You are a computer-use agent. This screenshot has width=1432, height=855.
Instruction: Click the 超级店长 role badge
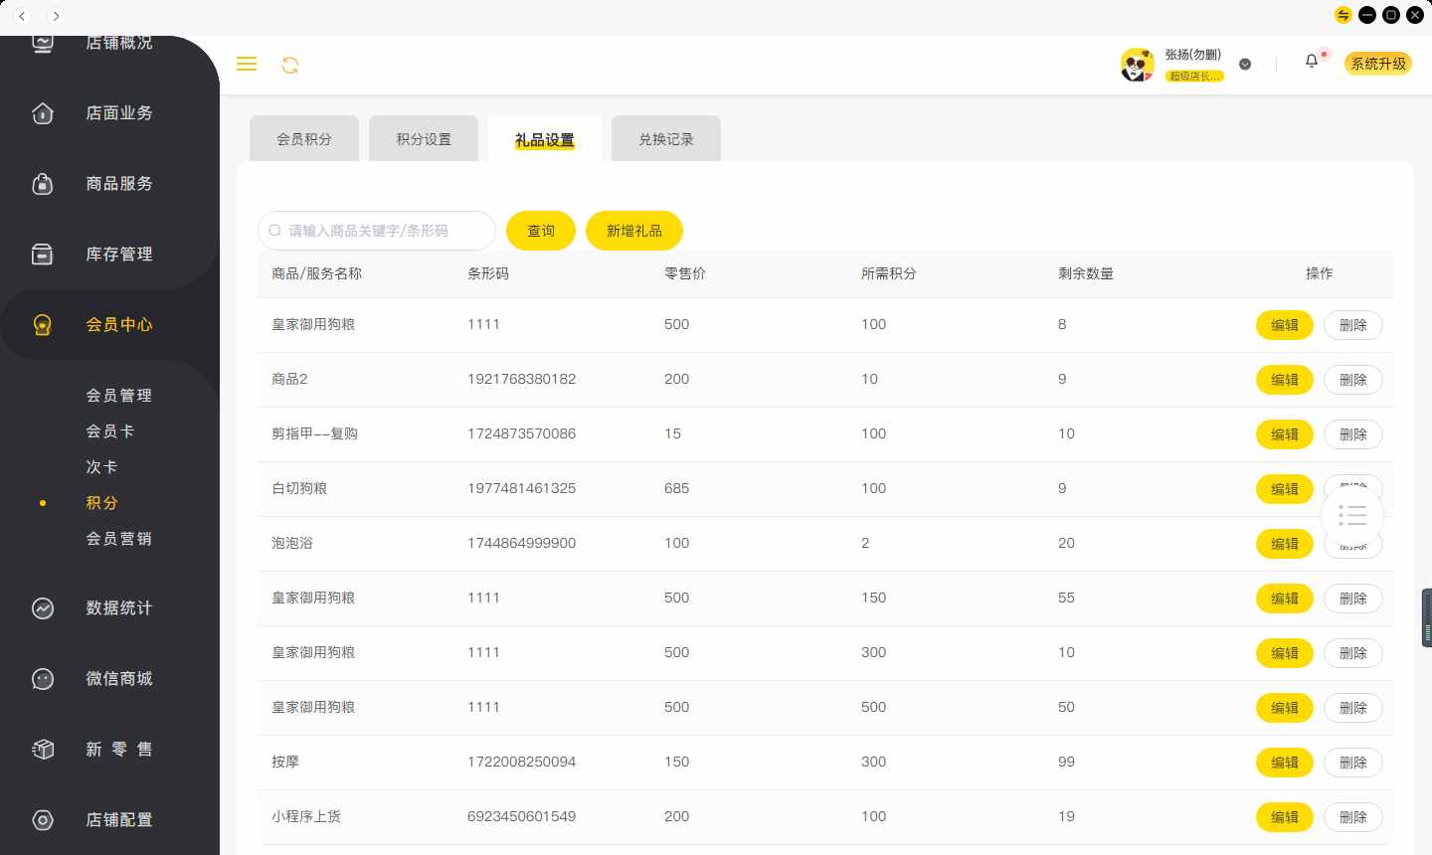[1194, 76]
